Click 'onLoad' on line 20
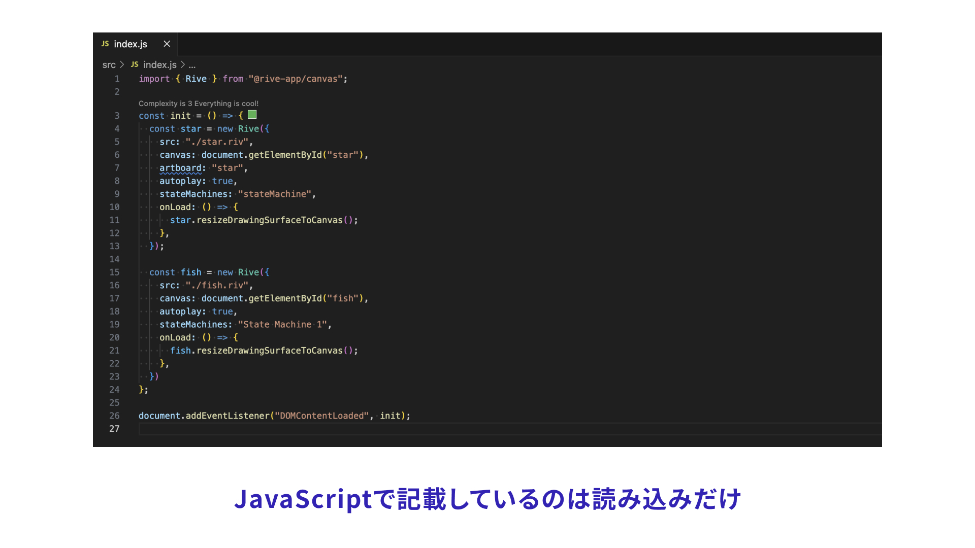This screenshot has height=548, width=975. click(175, 337)
